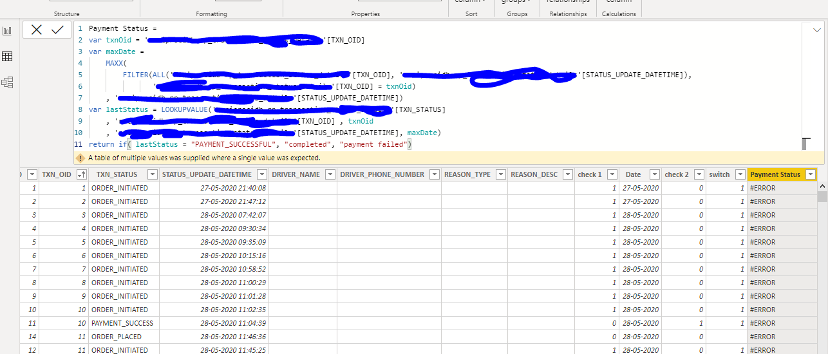Select the '28-05-2020 11:45:25' datetime cell
This screenshot has height=354, width=828.
pos(214,350)
